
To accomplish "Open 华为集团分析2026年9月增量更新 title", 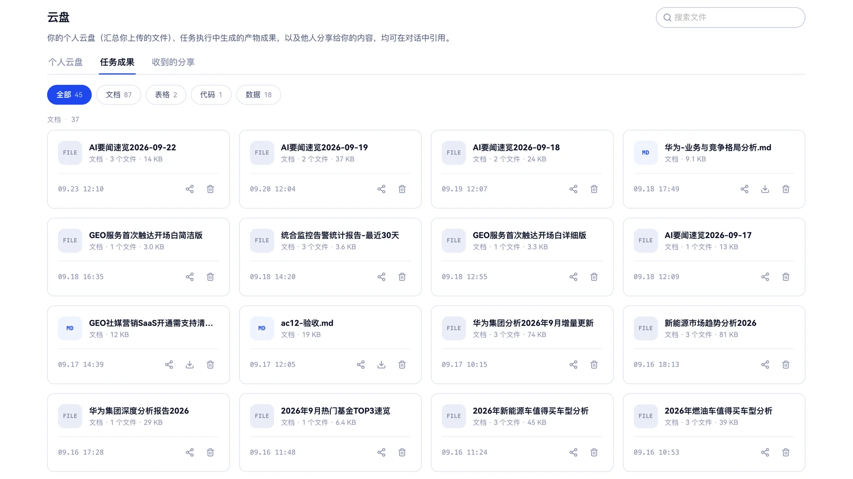I will pos(533,323).
